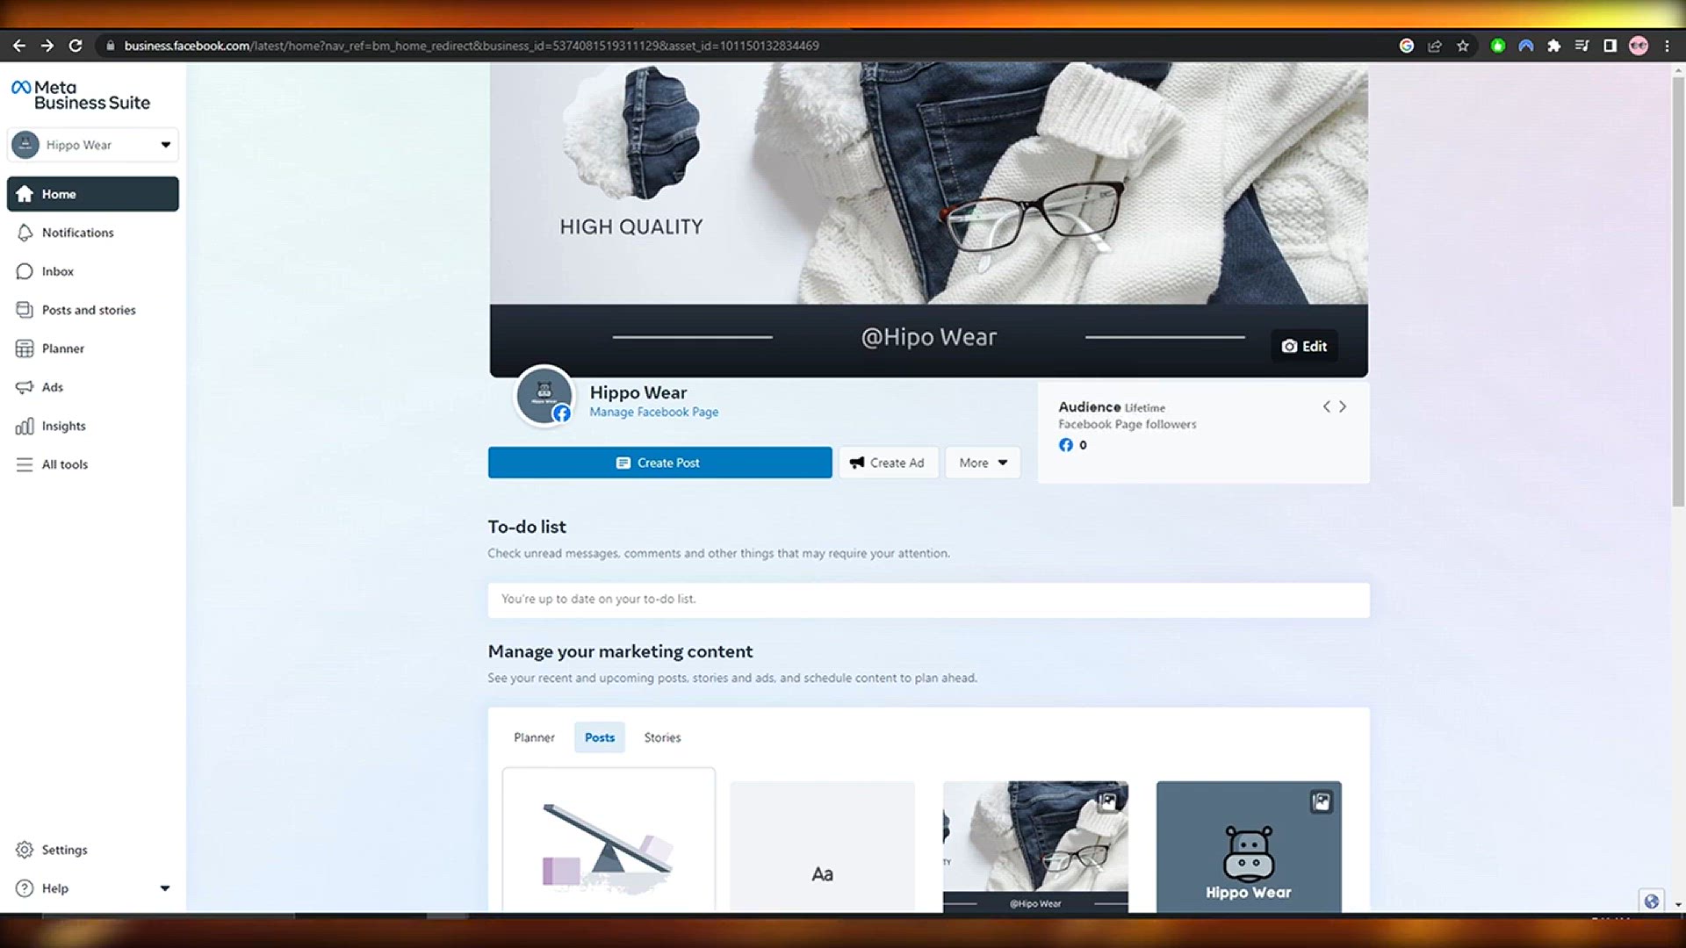Viewport: 1686px width, 948px height.
Task: Show previous Audience metric
Action: pos(1326,406)
